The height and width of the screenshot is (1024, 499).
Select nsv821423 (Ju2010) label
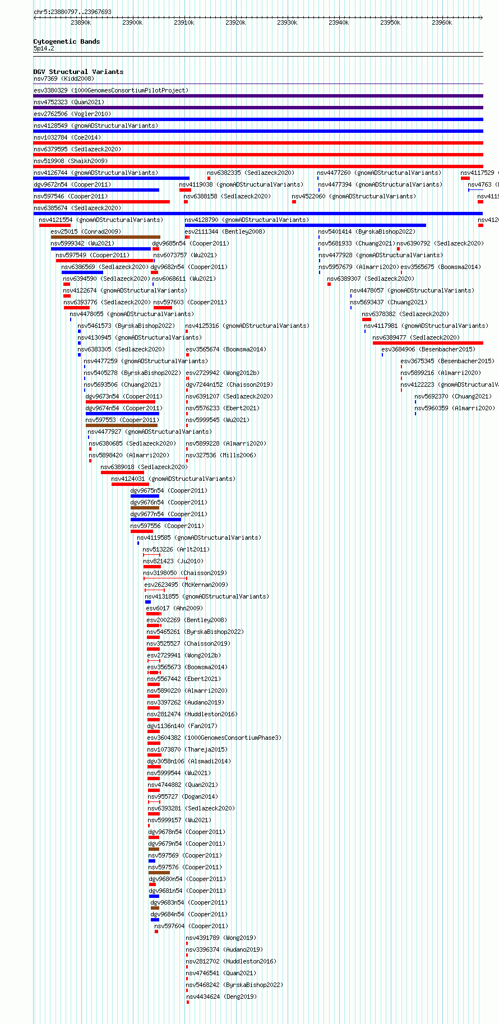(173, 561)
